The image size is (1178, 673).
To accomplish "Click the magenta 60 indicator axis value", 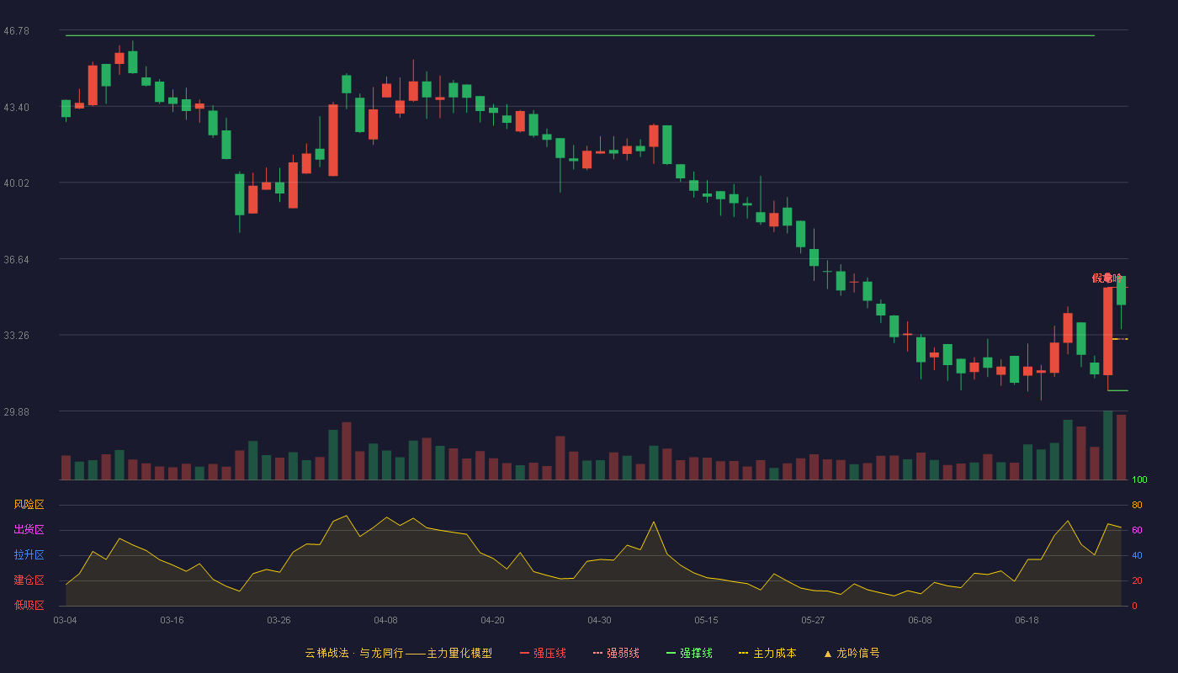I will pyautogui.click(x=1137, y=530).
